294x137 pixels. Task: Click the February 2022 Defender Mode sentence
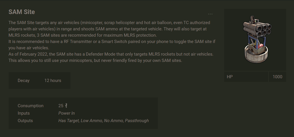pos(111,54)
